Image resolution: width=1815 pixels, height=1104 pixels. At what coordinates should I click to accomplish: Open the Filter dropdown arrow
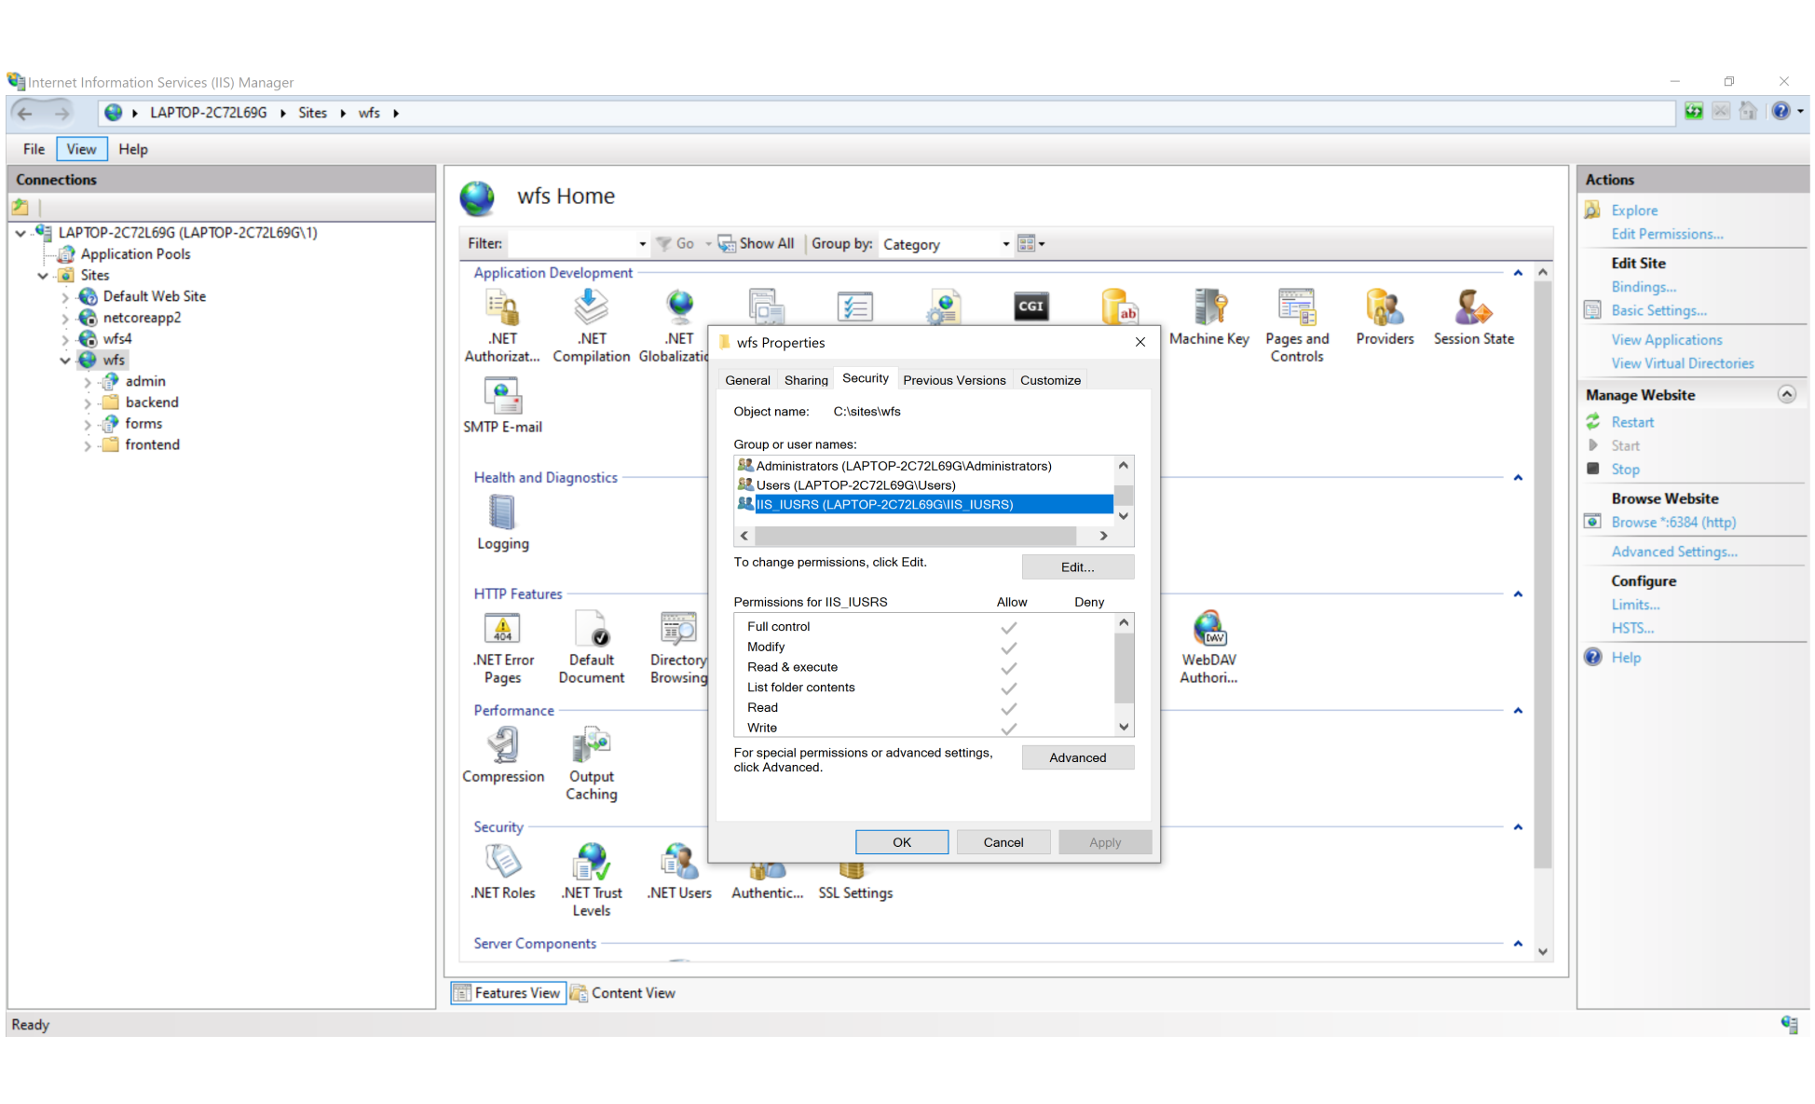[x=642, y=244]
